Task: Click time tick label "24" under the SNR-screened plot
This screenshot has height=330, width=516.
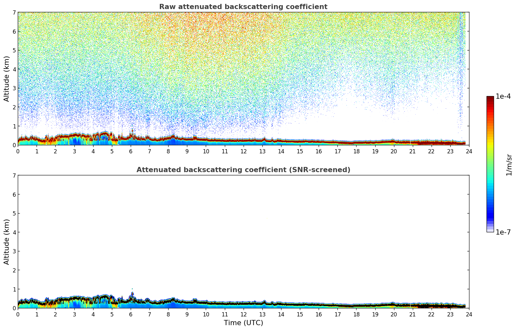Action: (x=469, y=314)
